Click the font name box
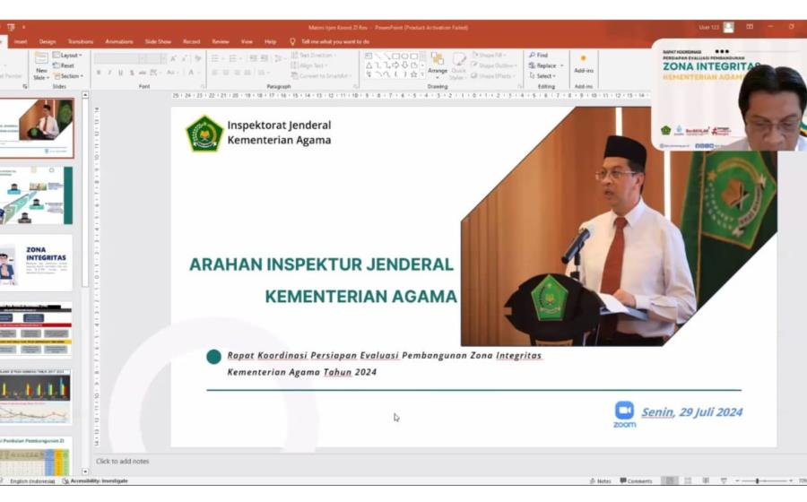807x502 pixels. [x=117, y=58]
